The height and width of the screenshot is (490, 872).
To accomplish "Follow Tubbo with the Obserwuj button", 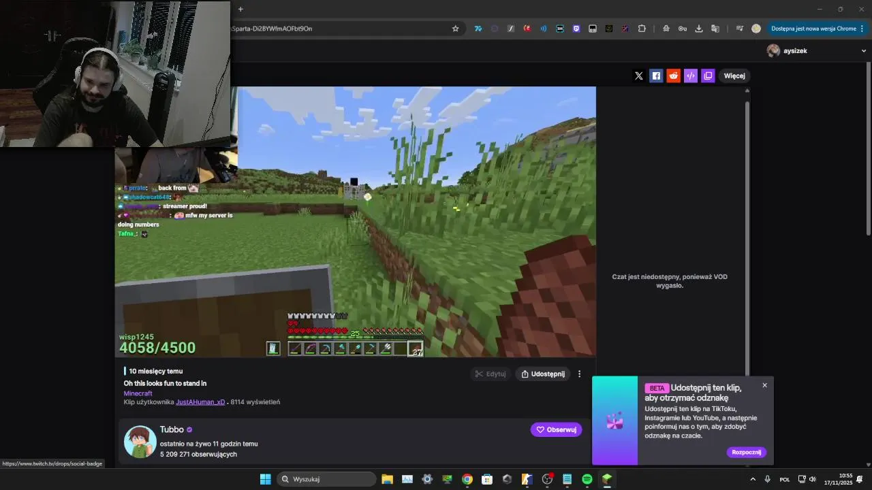I will [556, 429].
